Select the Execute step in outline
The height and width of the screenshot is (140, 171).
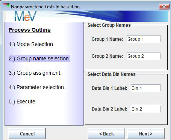tap(22, 102)
